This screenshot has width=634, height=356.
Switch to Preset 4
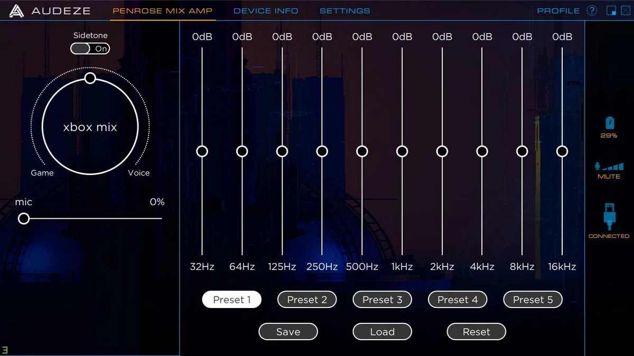click(x=458, y=300)
